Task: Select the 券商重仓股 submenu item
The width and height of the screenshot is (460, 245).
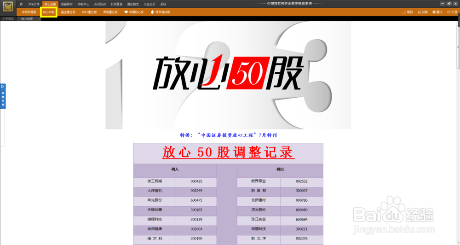Action: (110, 12)
